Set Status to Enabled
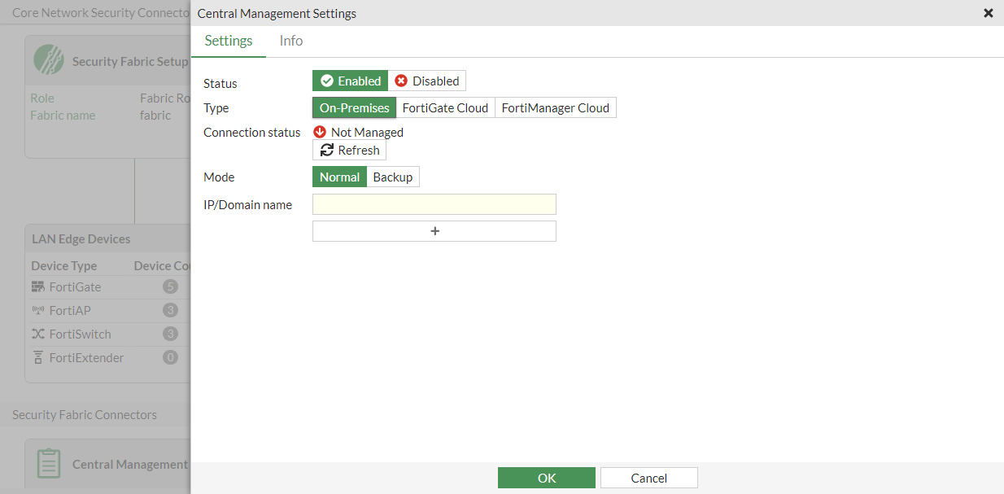Viewport: 1004px width, 494px height. point(351,81)
